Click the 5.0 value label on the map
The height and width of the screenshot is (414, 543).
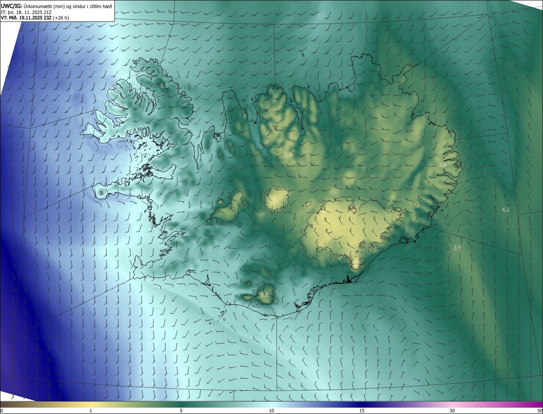(164, 86)
